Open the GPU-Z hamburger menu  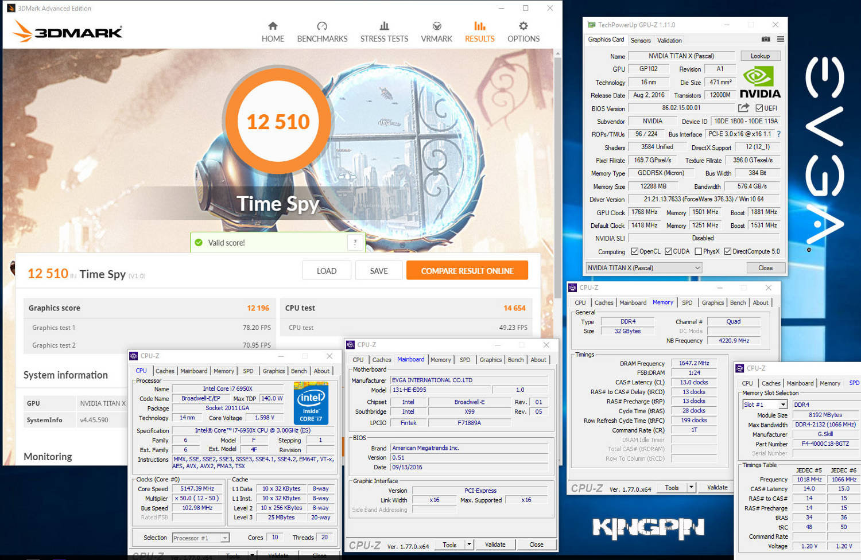click(x=781, y=39)
